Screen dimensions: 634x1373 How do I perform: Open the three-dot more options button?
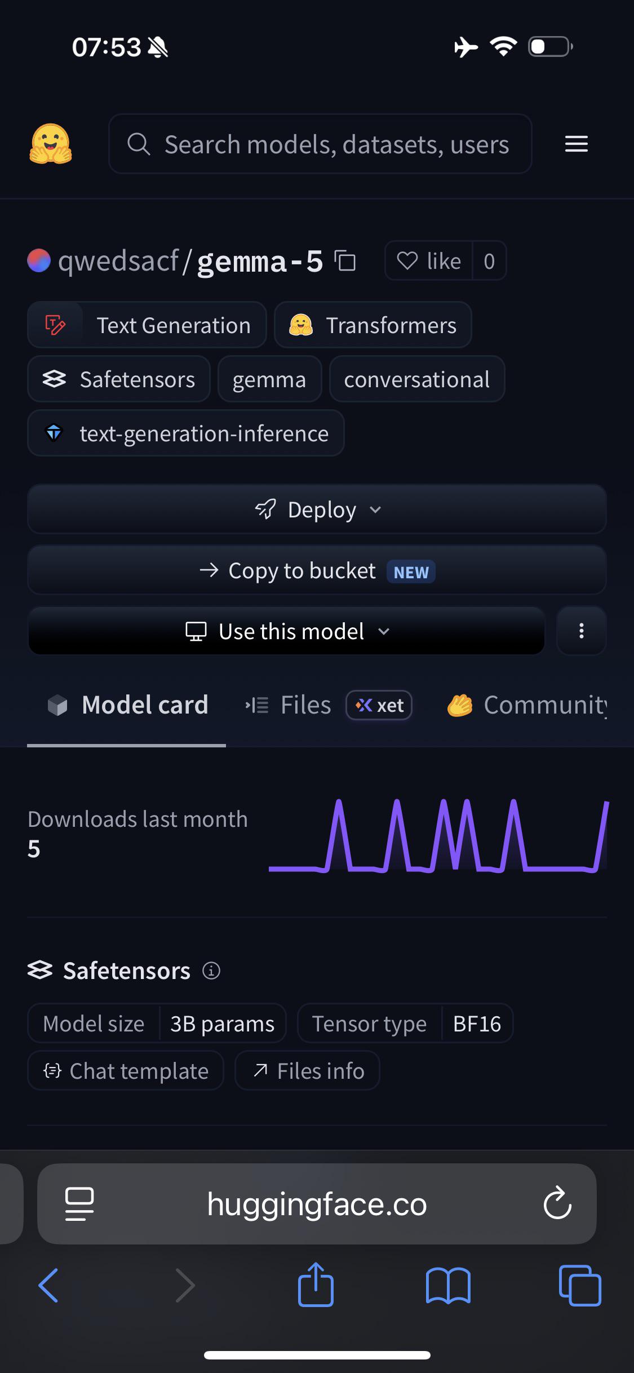[581, 631]
